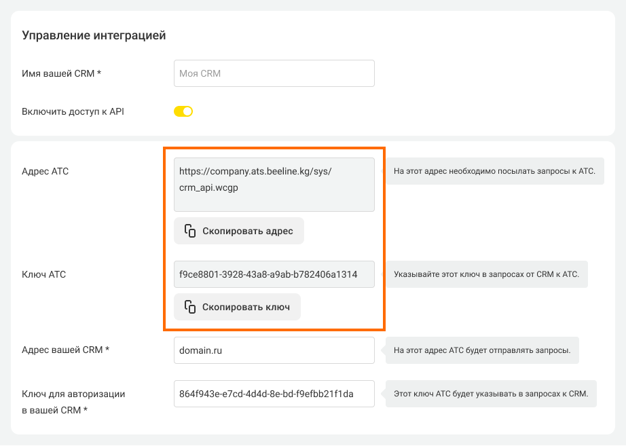Click the Ключ АТС label
The height and width of the screenshot is (446, 626).
pos(43,274)
